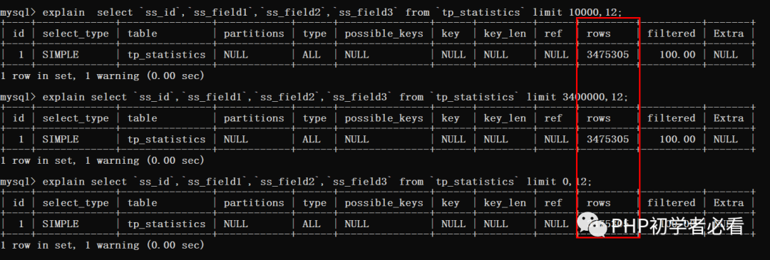Click the mysql> prompt of the limit 10000 query
This screenshot has width=770, height=260.
(x=18, y=13)
